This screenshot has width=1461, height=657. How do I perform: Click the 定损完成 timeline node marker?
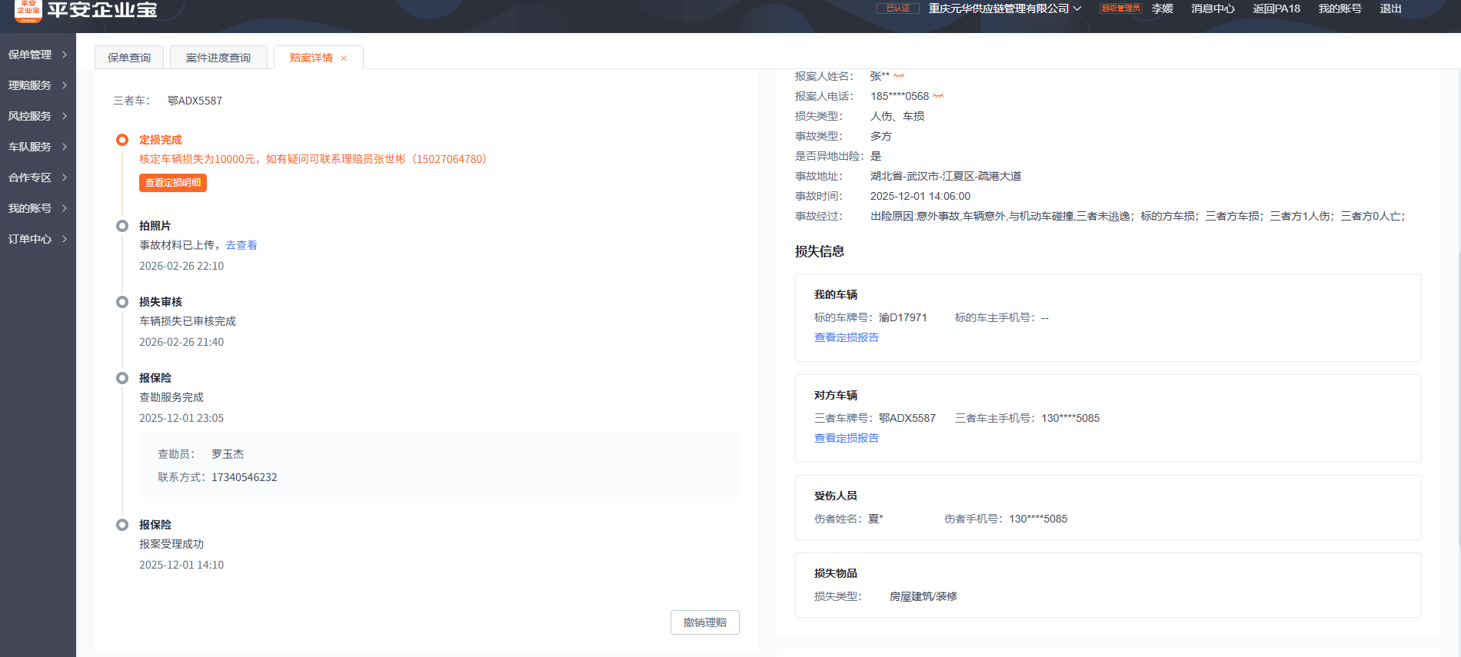click(x=122, y=140)
